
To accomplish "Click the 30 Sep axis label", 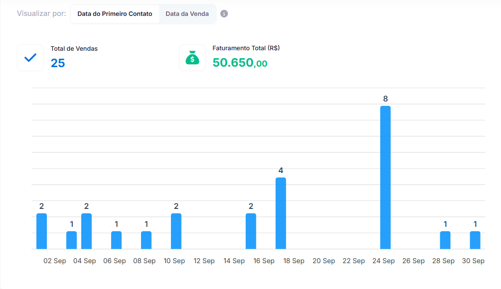I will pos(473,261).
